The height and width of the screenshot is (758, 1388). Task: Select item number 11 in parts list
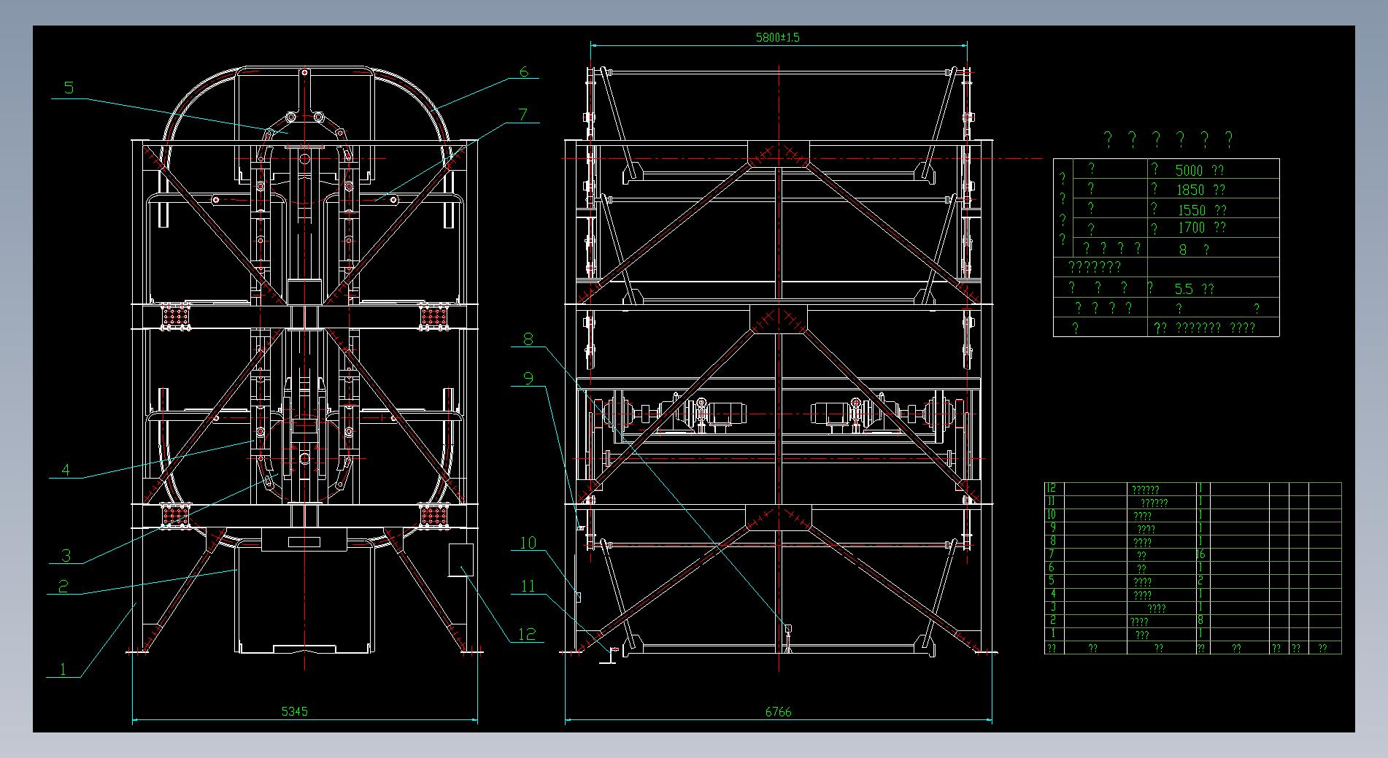click(x=1051, y=501)
